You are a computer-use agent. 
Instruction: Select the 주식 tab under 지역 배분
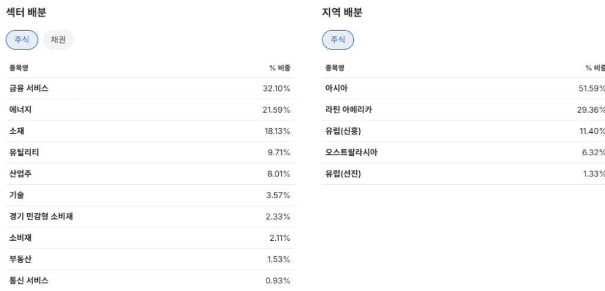[338, 40]
